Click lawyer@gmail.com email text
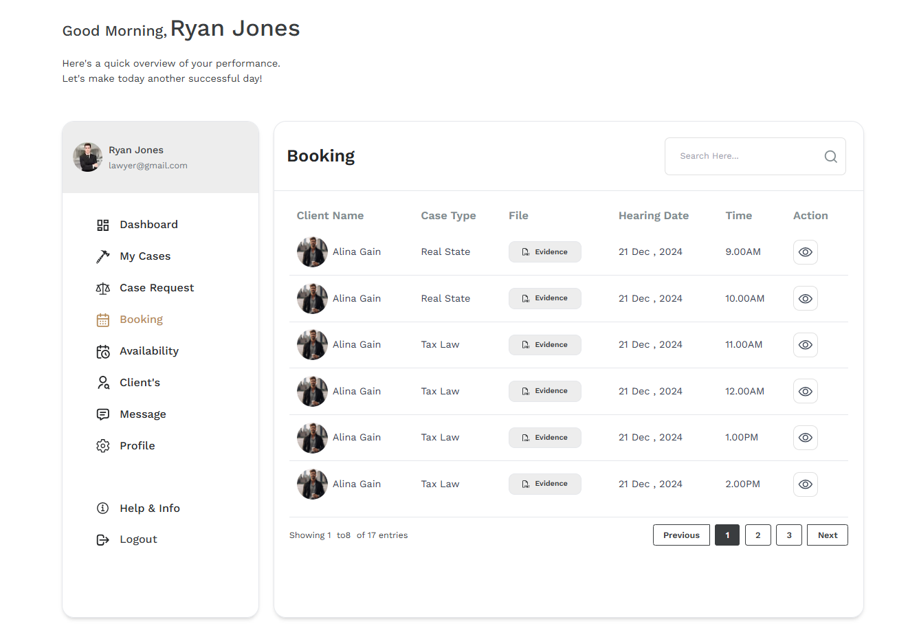919x626 pixels. click(148, 166)
